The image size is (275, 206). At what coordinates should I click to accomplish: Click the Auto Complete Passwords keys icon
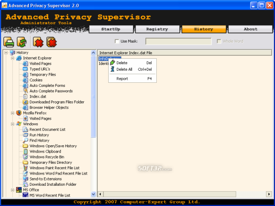(x=25, y=91)
